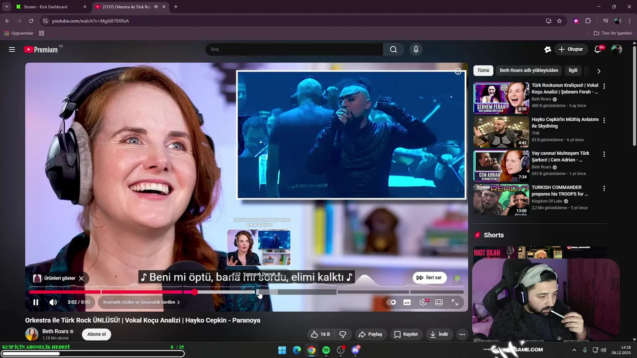Toggle autoplay switch in player
Viewport: 637px width, 358px height.
392,302
